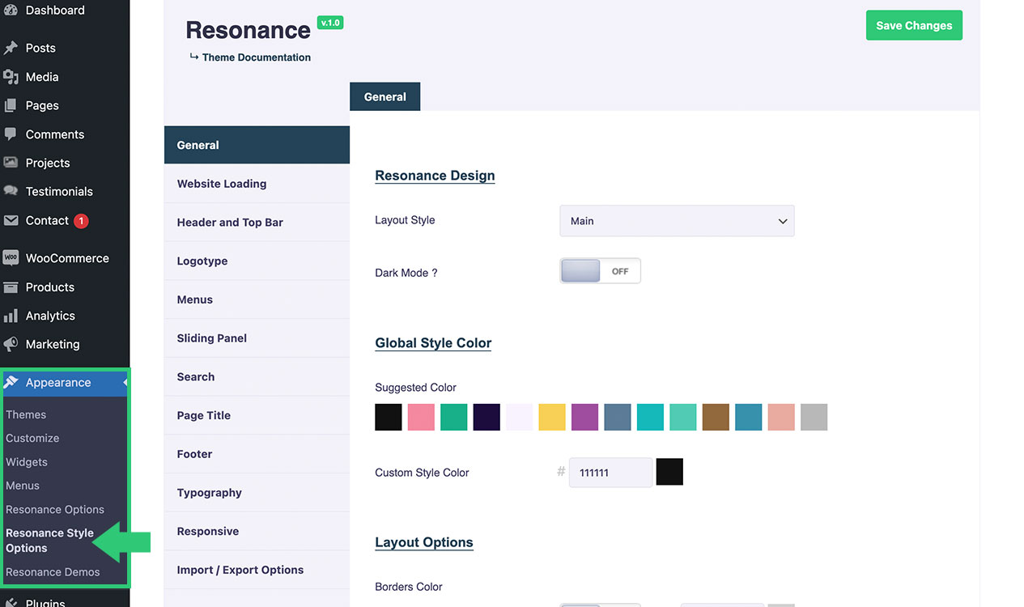Click the Marketing megaphone icon
The image size is (1024, 607).
[x=11, y=344]
